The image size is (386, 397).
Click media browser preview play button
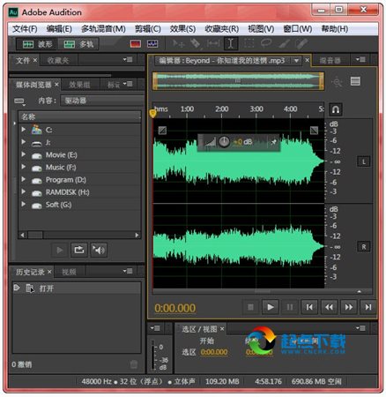tap(60, 250)
